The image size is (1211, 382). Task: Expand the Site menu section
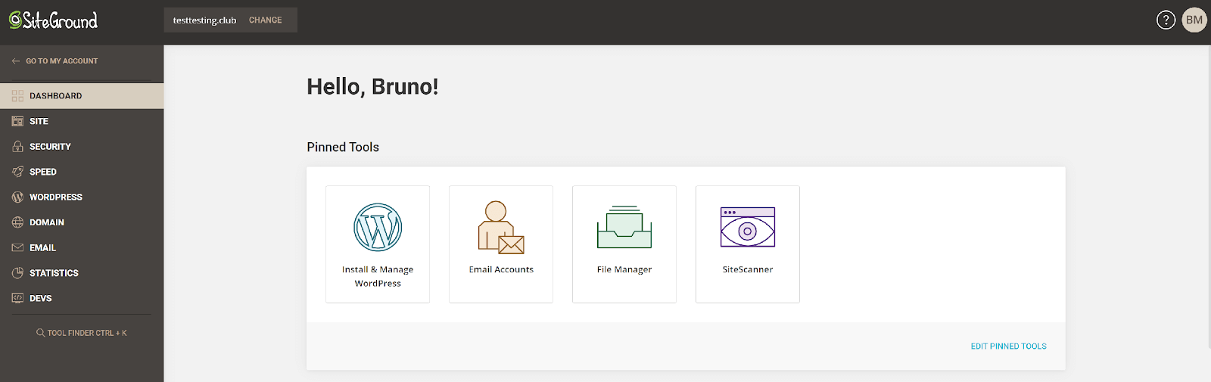point(39,121)
